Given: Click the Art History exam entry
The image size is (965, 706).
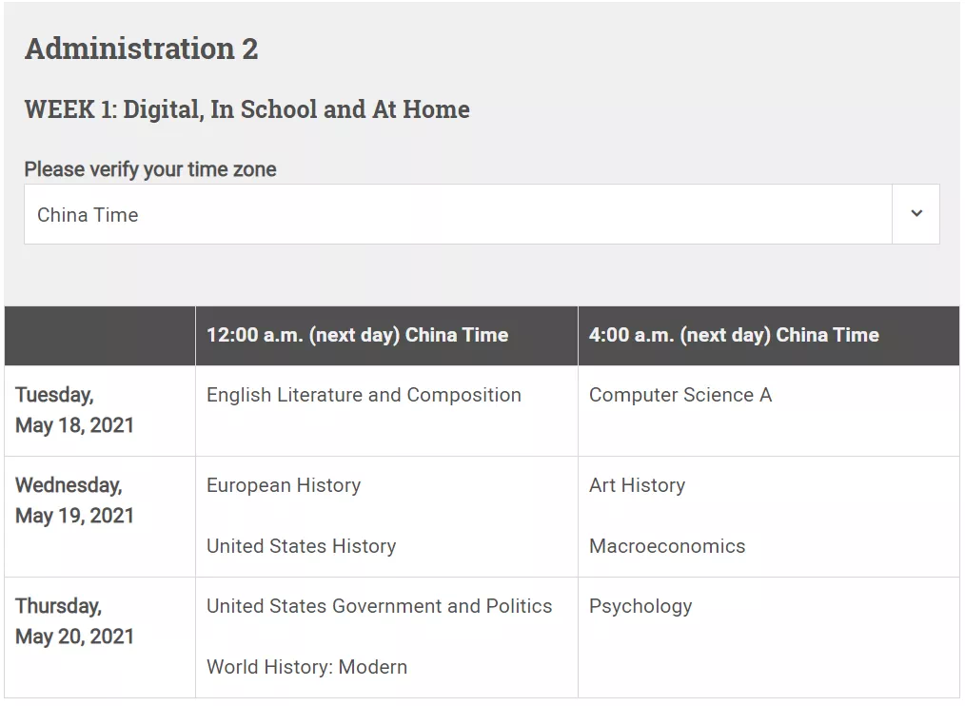Looking at the screenshot, I should click(x=637, y=485).
